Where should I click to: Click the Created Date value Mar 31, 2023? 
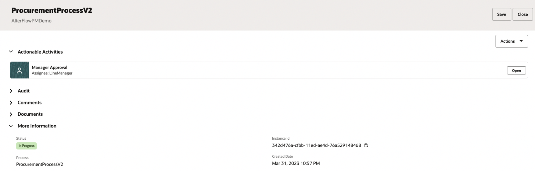[296, 163]
